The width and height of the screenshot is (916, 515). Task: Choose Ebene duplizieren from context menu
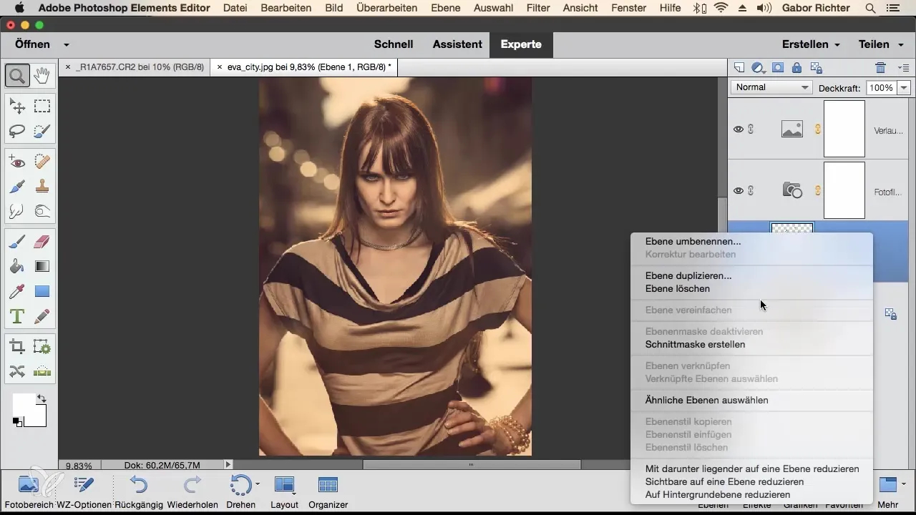tap(688, 275)
